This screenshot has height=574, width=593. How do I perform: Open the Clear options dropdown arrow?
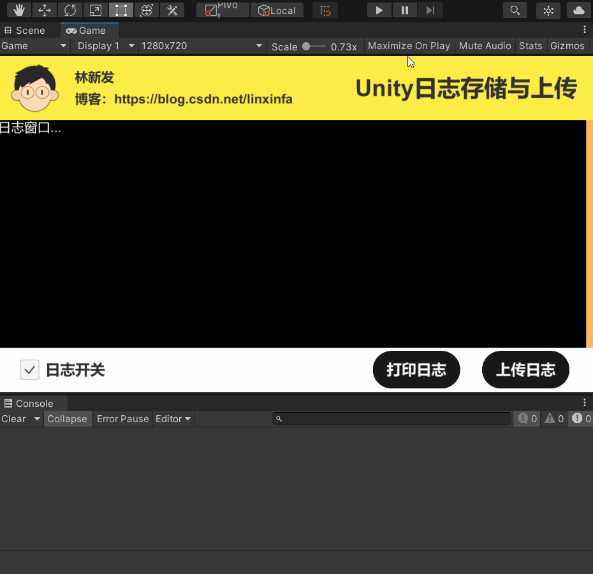click(x=37, y=419)
